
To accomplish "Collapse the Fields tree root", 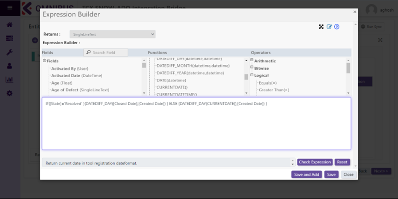I will (45, 61).
